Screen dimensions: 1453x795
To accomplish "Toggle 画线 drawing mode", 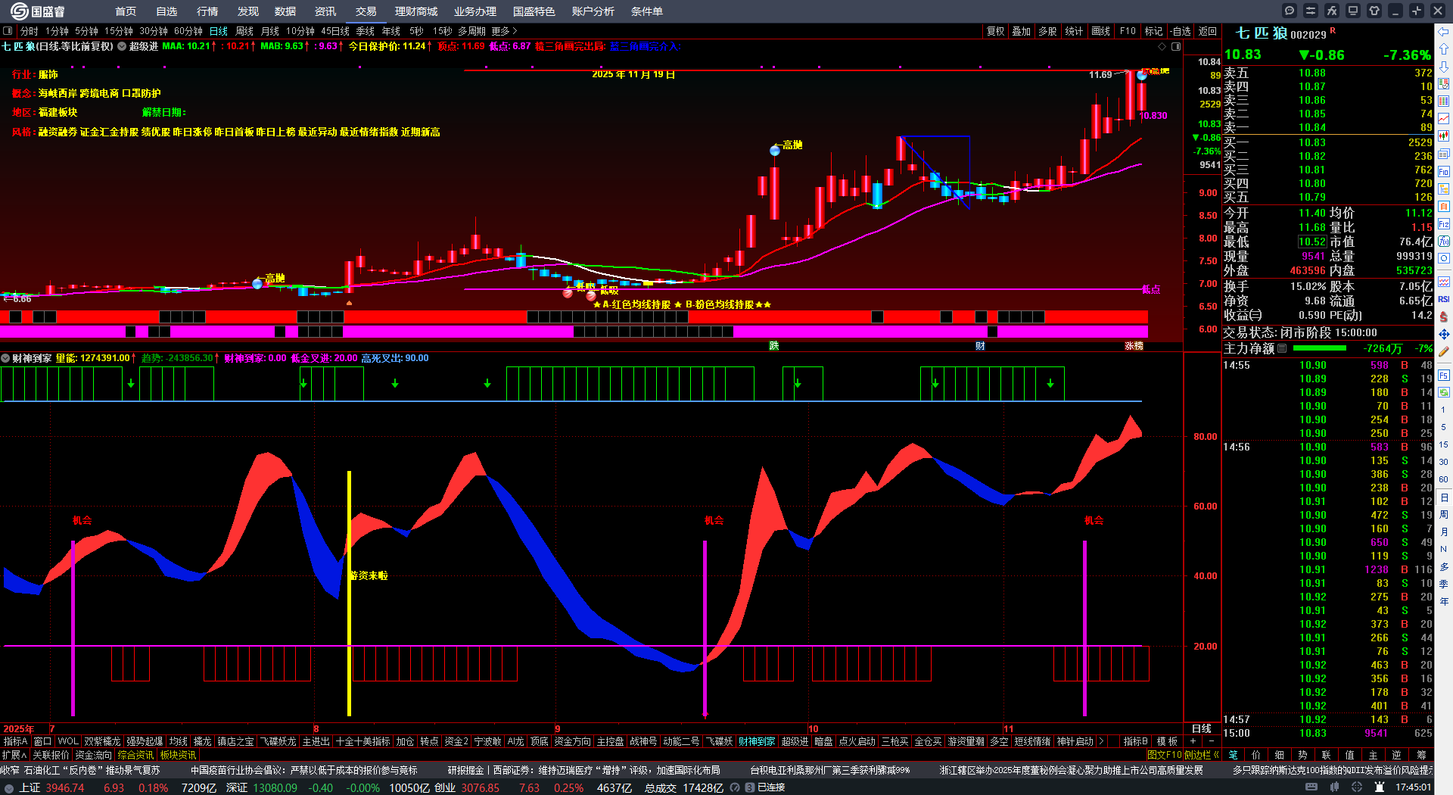I will pyautogui.click(x=1100, y=31).
